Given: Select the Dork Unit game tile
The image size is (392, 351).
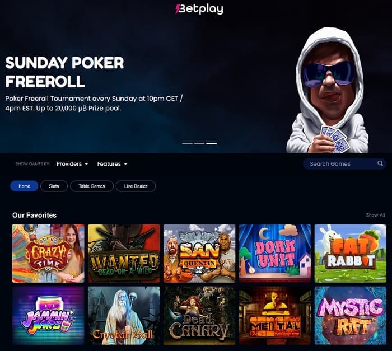Looking at the screenshot, I should pos(275,254).
